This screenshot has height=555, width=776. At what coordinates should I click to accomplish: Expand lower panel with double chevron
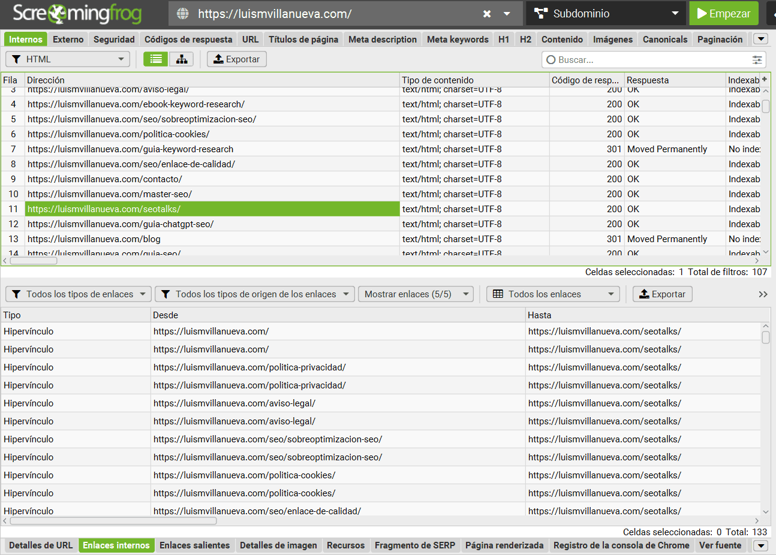tap(763, 294)
